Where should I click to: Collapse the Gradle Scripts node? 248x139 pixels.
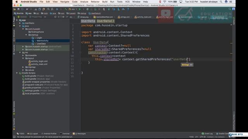17,73
